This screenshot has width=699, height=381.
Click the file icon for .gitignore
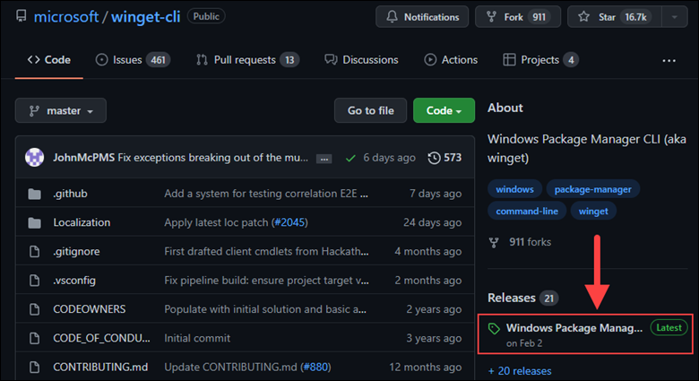(x=34, y=252)
